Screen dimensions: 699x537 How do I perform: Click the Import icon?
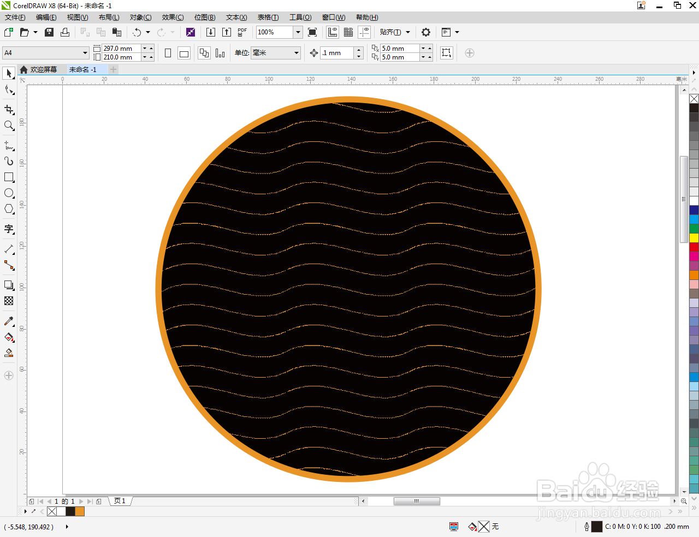(x=211, y=32)
